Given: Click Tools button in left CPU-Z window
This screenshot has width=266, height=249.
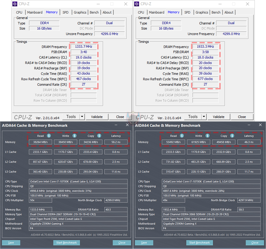Looking at the screenshot, I should click(71, 117).
